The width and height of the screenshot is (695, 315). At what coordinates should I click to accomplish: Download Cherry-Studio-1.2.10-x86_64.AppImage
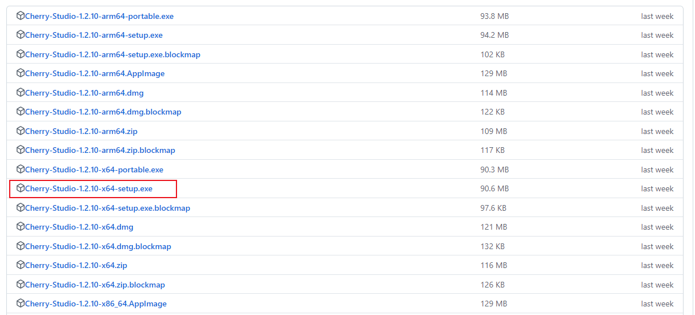(96, 304)
